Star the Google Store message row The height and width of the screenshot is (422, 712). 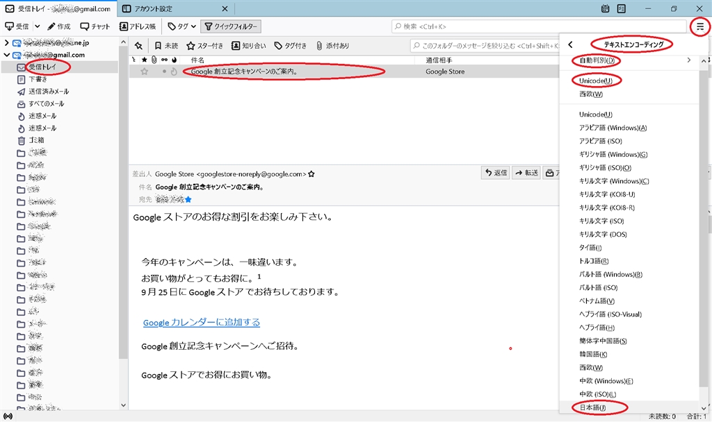coord(145,71)
